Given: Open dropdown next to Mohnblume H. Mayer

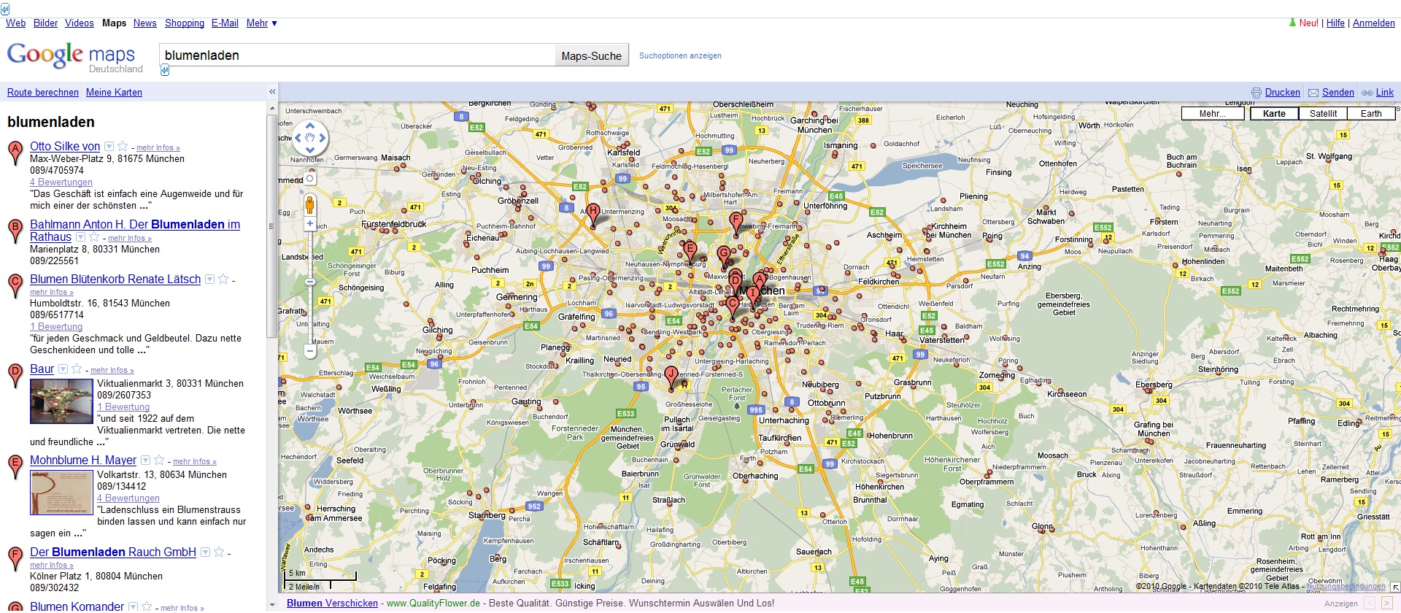Looking at the screenshot, I should click(x=145, y=460).
